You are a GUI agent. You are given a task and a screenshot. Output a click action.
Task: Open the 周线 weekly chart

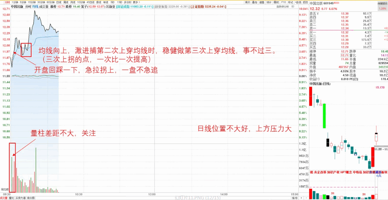click(66, 2)
